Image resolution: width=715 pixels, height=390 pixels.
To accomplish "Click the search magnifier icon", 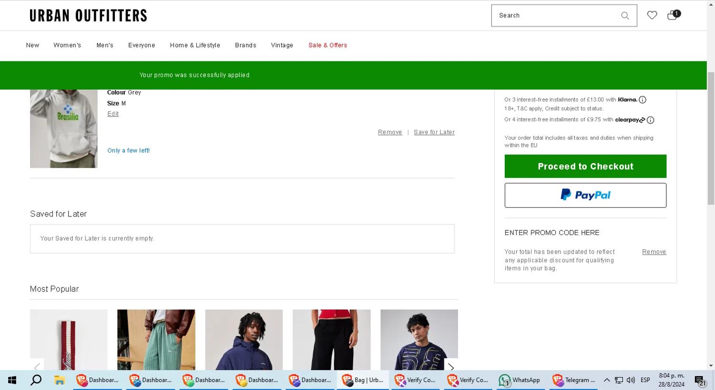I will (x=625, y=16).
